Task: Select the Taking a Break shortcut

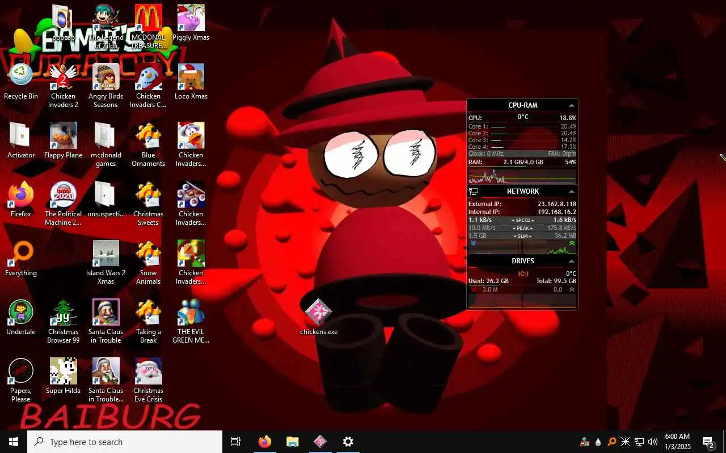Action: click(149, 321)
